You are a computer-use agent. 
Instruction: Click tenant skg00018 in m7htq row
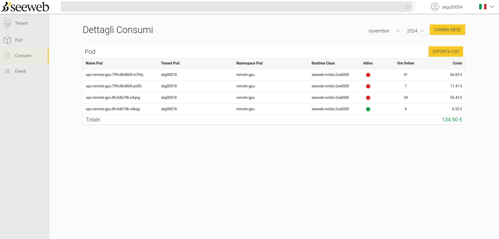click(169, 75)
